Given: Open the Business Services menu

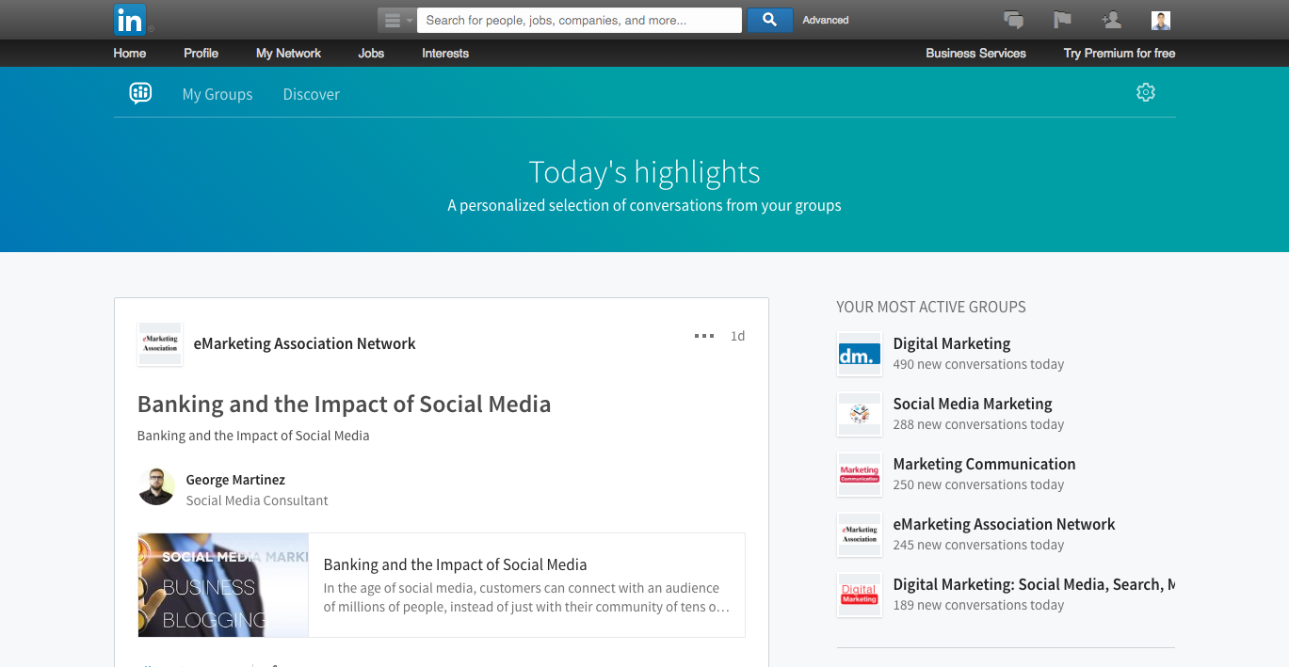Looking at the screenshot, I should coord(975,53).
